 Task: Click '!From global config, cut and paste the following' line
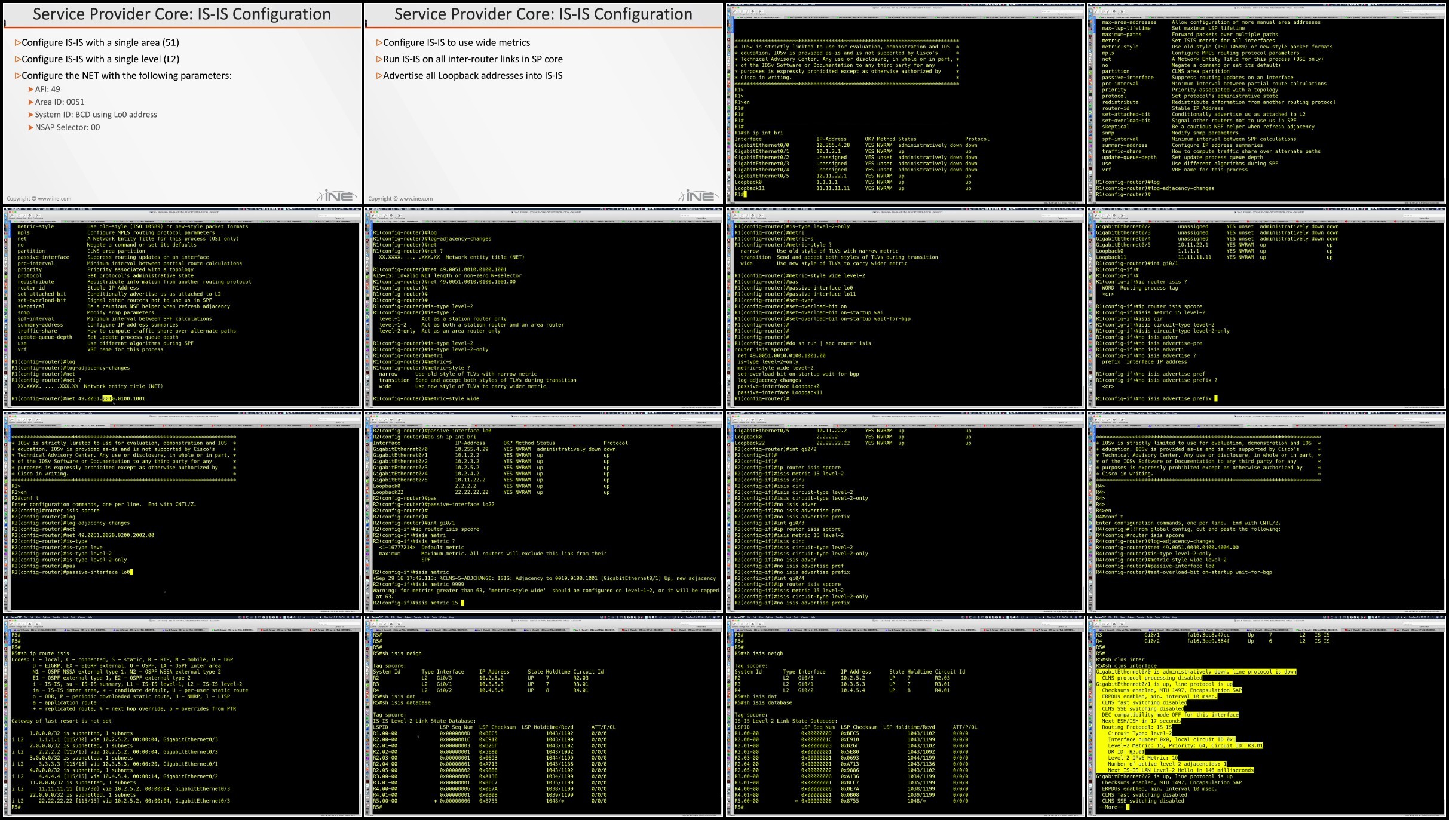[1188, 529]
